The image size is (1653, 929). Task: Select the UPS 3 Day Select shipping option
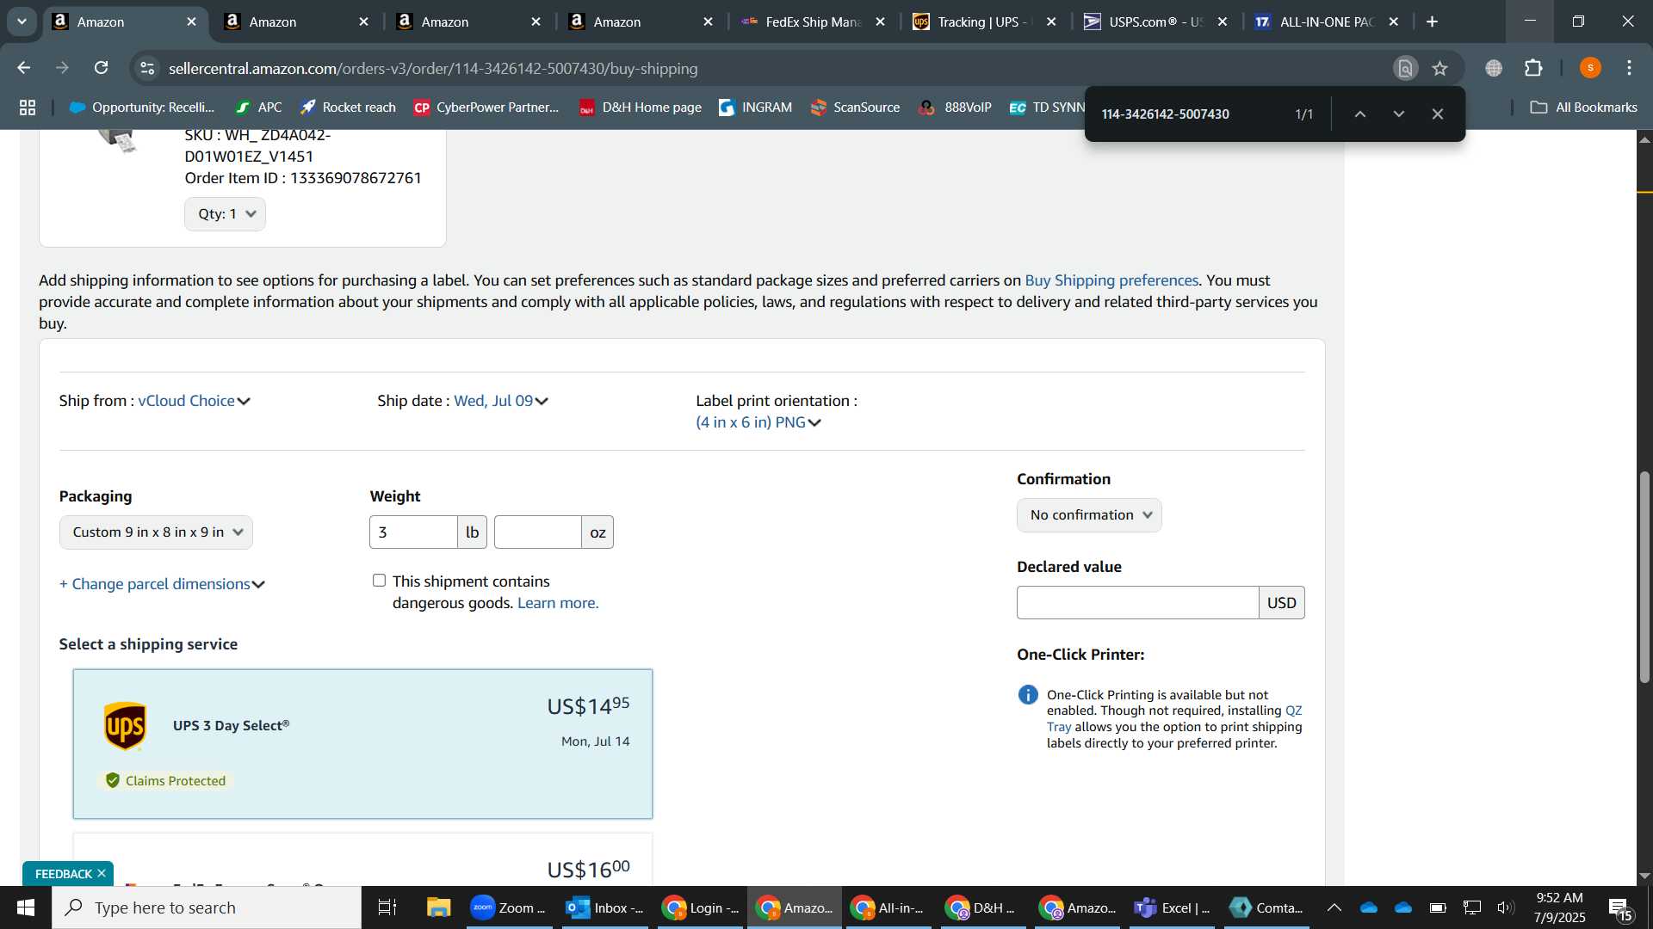tap(362, 744)
